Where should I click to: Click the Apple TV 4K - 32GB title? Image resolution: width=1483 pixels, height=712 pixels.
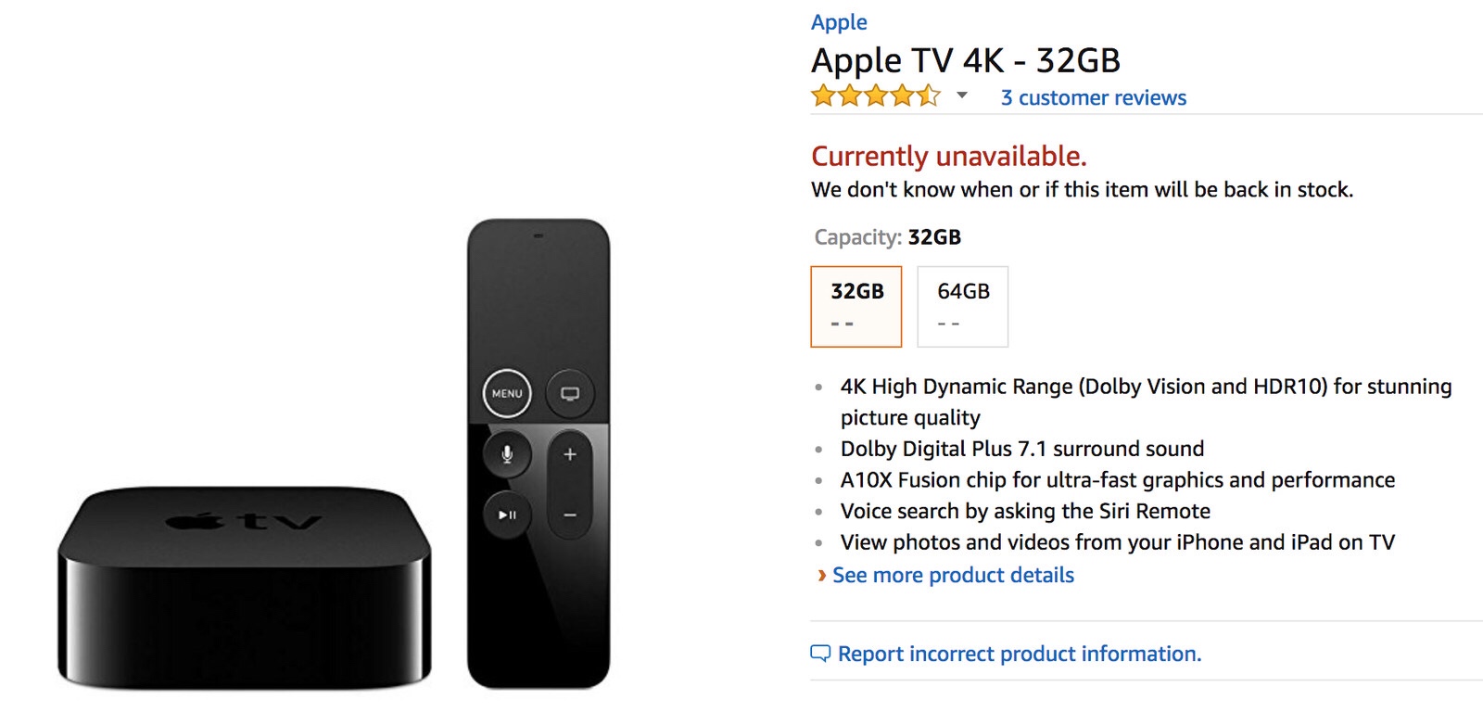(965, 61)
